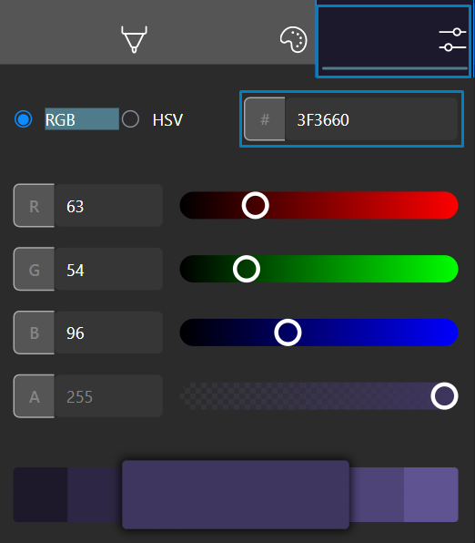Click the green channel slider handle
475x543 pixels.
click(247, 269)
